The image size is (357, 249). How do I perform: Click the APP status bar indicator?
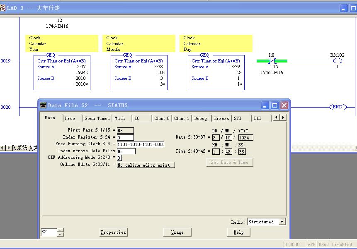311,244
